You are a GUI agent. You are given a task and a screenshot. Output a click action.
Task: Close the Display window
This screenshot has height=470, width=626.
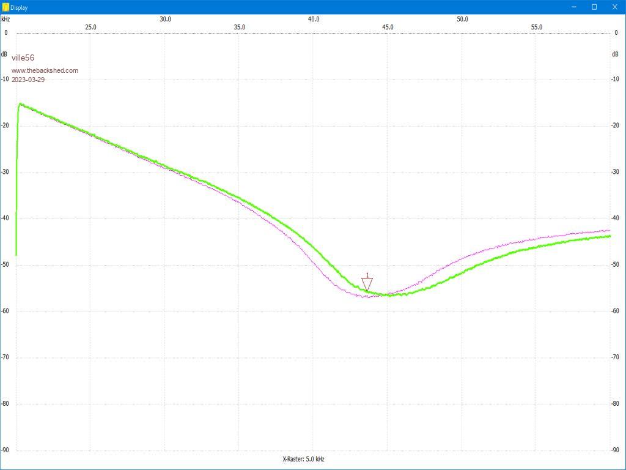click(615, 7)
